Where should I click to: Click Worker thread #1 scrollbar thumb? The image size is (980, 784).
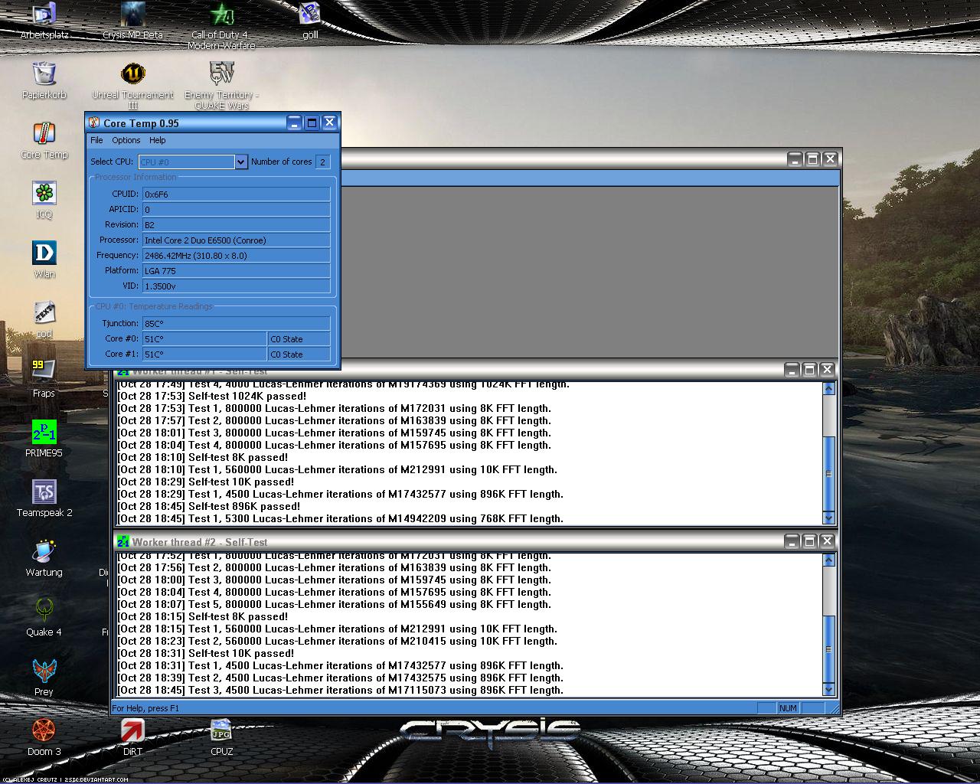click(828, 474)
